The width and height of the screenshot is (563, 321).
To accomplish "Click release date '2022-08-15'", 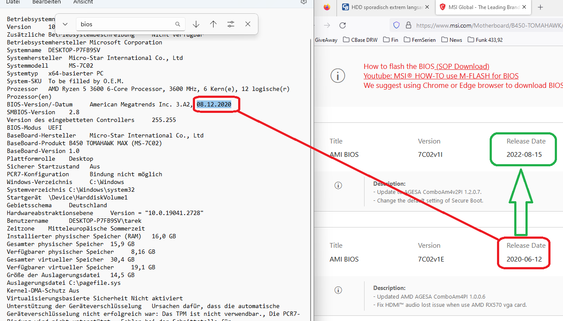I will [x=524, y=155].
